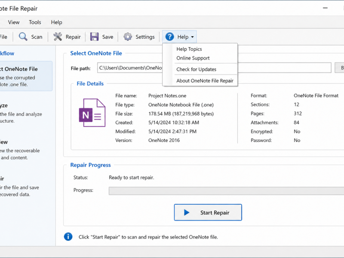Click the repair progress bar
Viewport: 344px width, 258px height.
[x=227, y=190]
